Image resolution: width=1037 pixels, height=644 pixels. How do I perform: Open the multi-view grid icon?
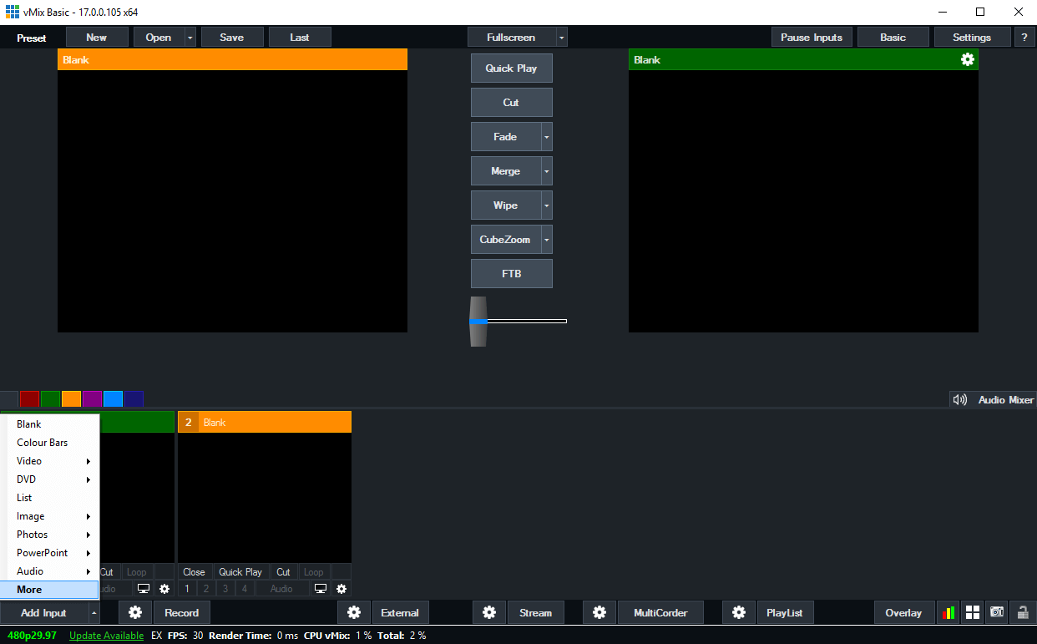click(972, 612)
